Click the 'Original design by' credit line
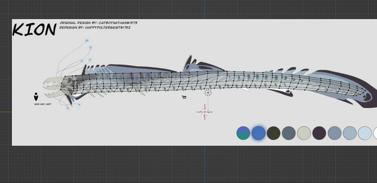377x183 pixels. click(98, 23)
